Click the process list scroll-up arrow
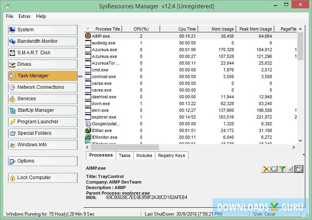This screenshot has height=220, width=312. point(301,29)
